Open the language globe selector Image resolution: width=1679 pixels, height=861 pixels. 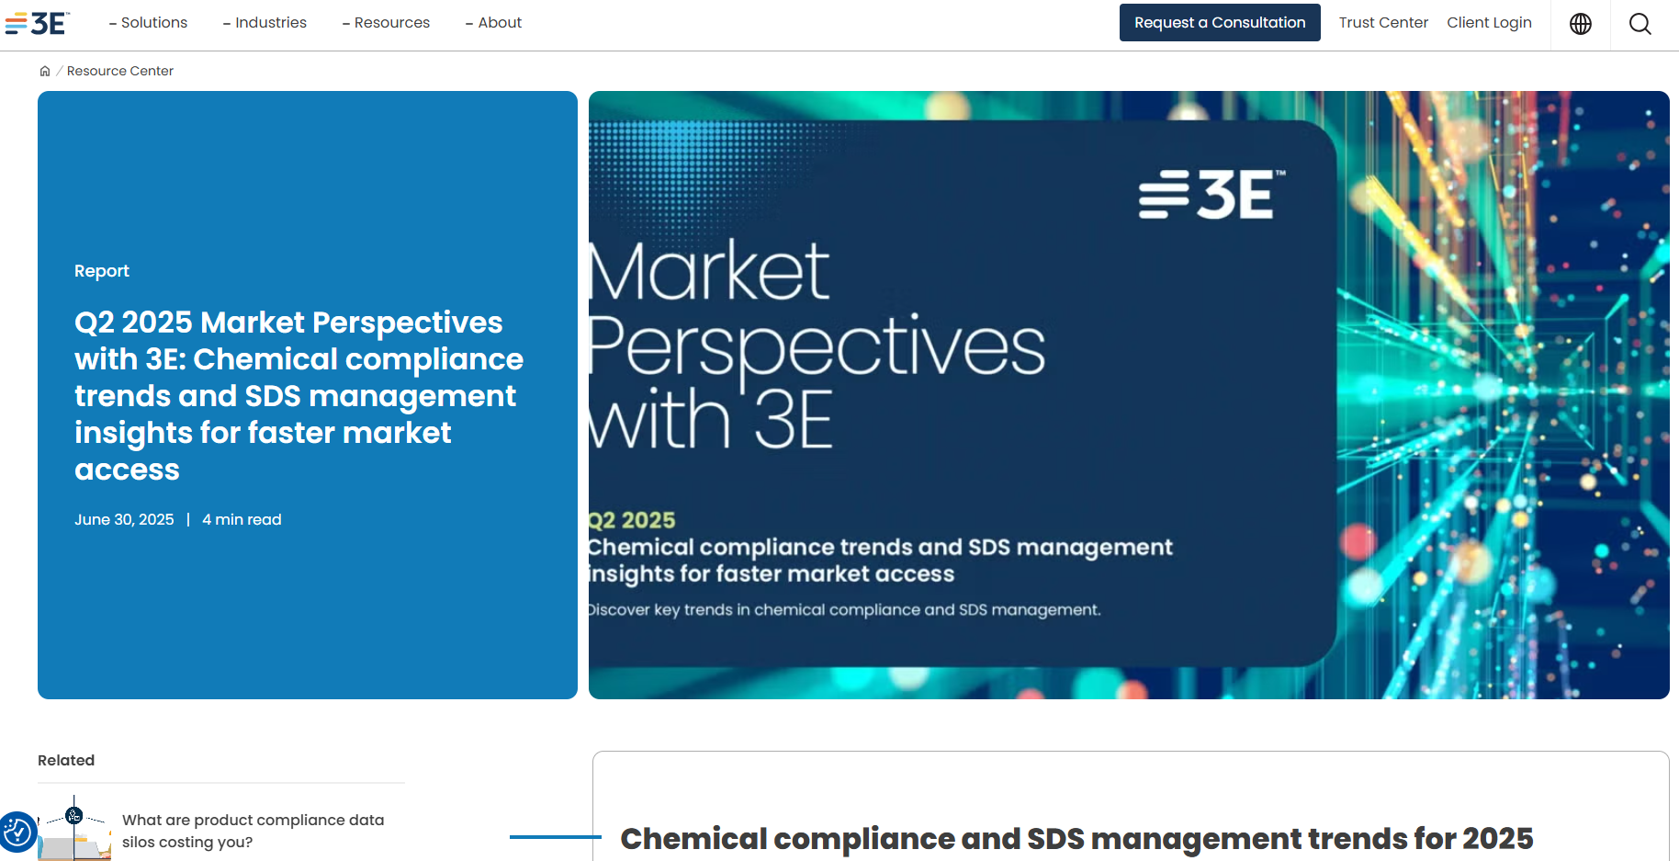pos(1581,24)
